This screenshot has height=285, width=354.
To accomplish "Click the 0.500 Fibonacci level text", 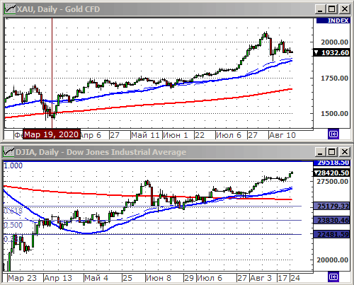I will point(13,225).
